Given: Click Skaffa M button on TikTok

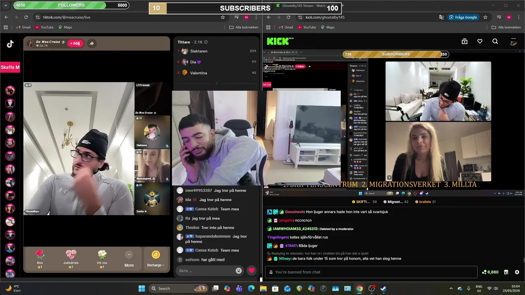Looking at the screenshot, I should click(x=10, y=67).
